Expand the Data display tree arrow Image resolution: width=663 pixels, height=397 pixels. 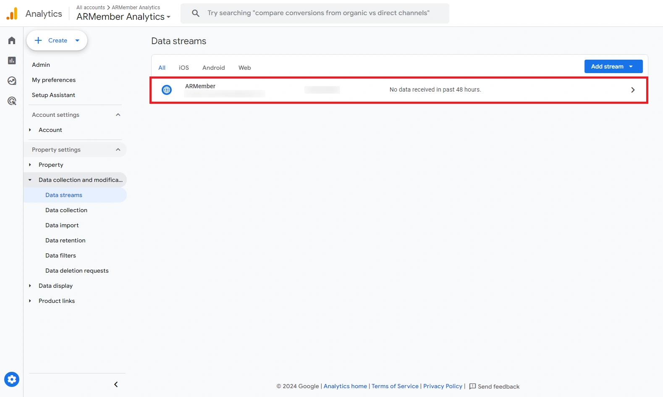click(30, 286)
